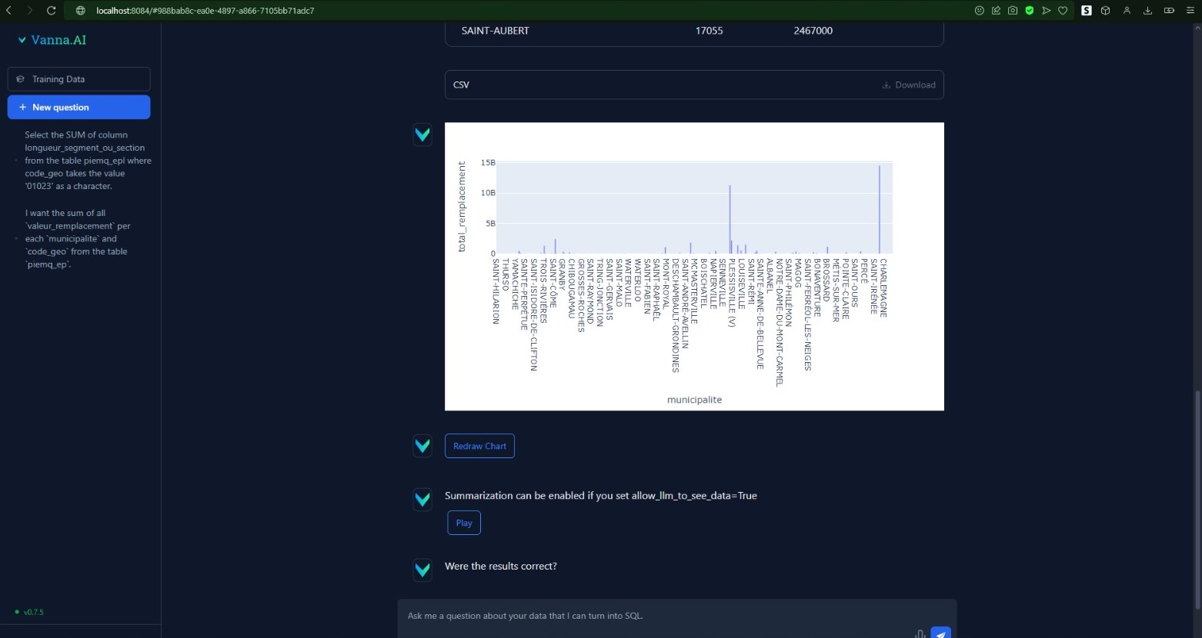
Task: Open history item about SUM of longueur_segment_ou_section
Action: click(x=88, y=161)
